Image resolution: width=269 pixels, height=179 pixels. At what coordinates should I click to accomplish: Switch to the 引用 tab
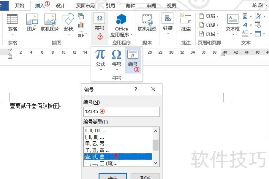click(x=110, y=6)
